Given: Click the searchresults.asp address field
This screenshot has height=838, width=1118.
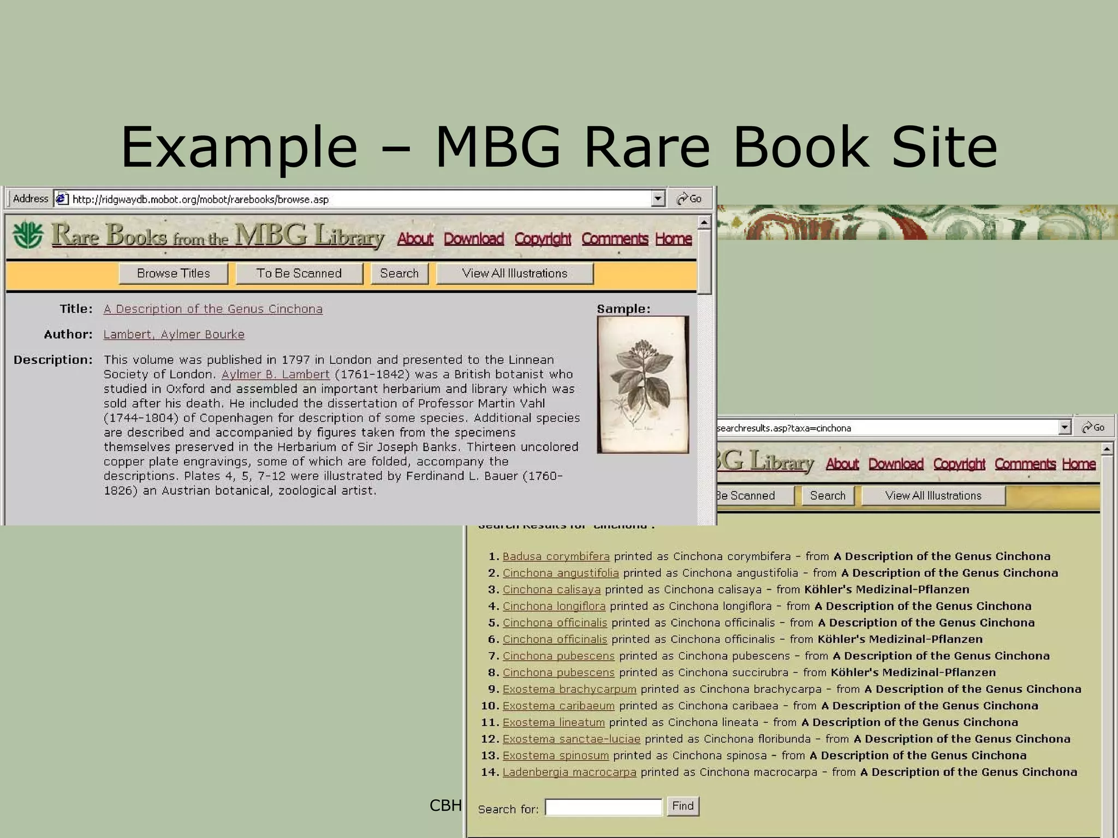Looking at the screenshot, I should click(x=894, y=428).
